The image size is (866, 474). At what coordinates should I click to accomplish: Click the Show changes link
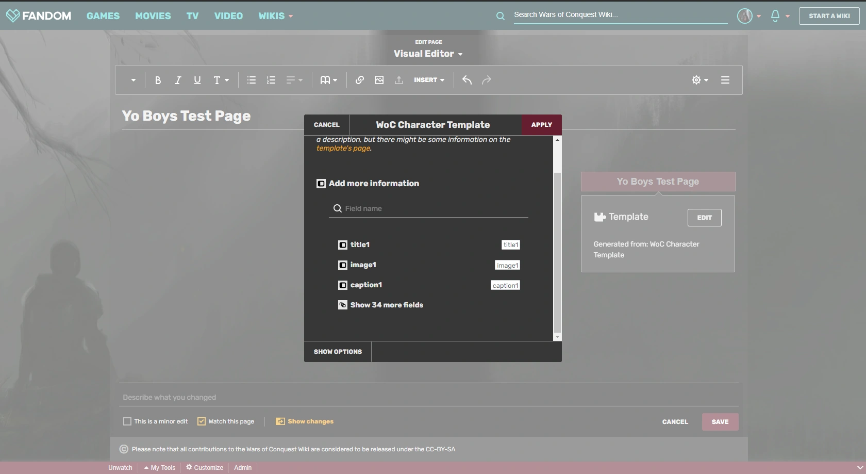pos(305,421)
